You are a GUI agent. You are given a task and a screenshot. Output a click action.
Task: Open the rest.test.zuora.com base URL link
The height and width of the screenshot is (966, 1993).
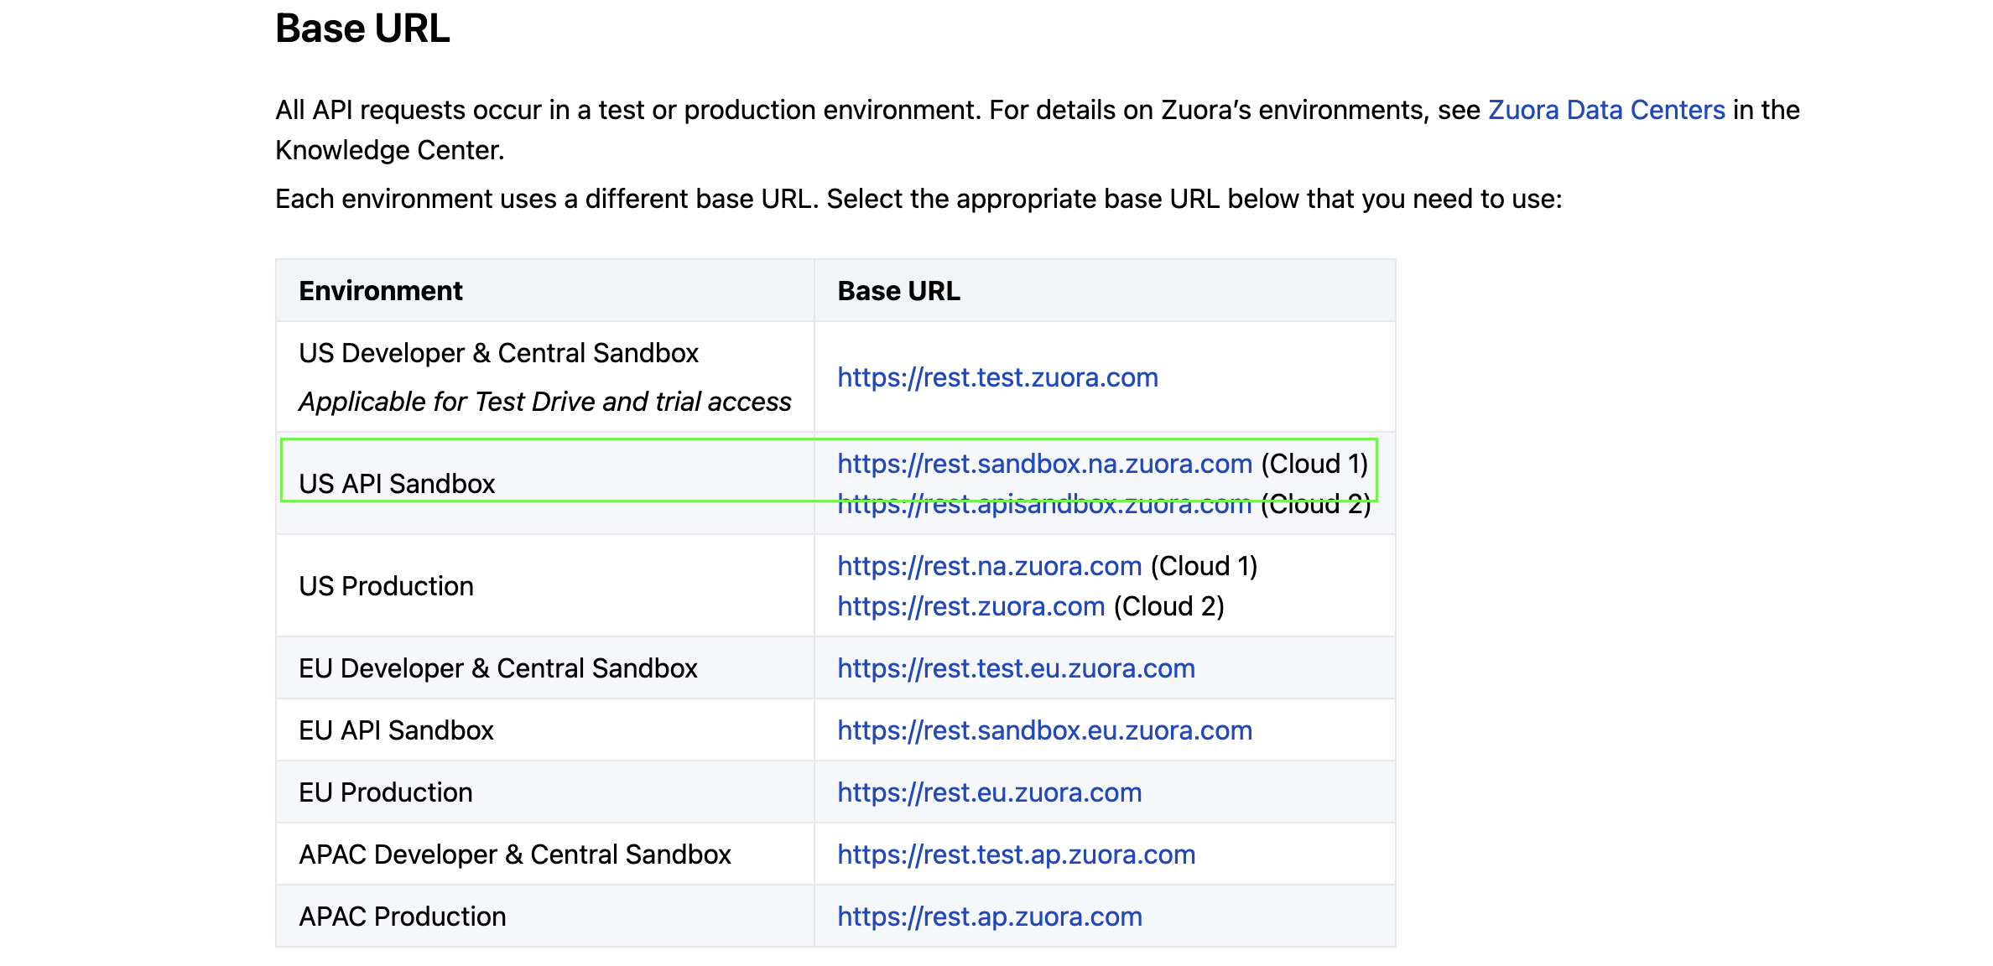pyautogui.click(x=997, y=377)
